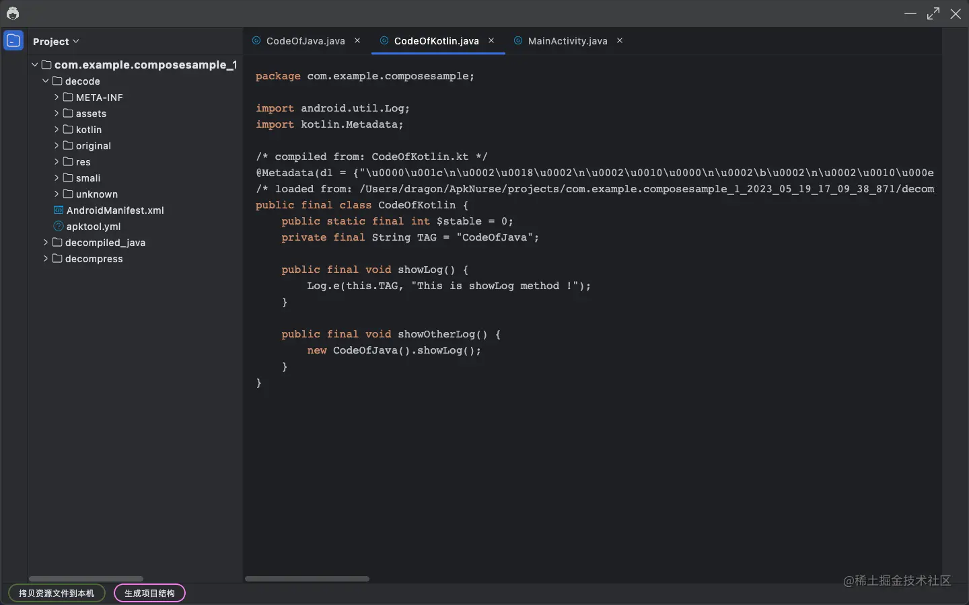Click the 生成项目结构 button

point(149,593)
